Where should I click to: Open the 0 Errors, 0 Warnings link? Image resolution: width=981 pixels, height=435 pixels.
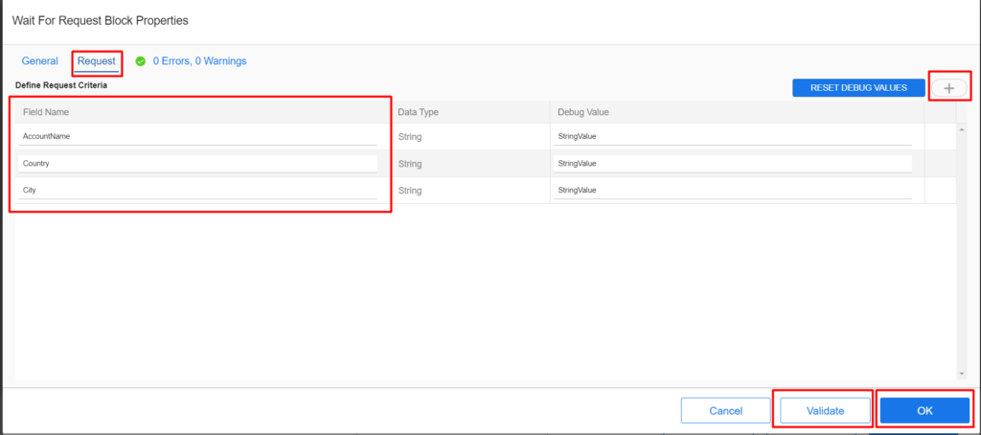tap(199, 61)
